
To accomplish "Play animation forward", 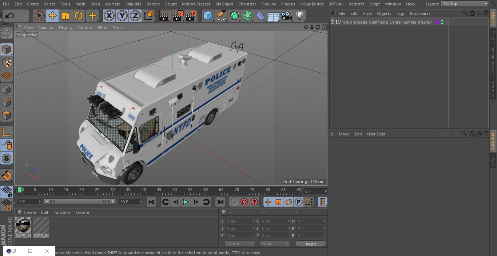I will tap(186, 202).
